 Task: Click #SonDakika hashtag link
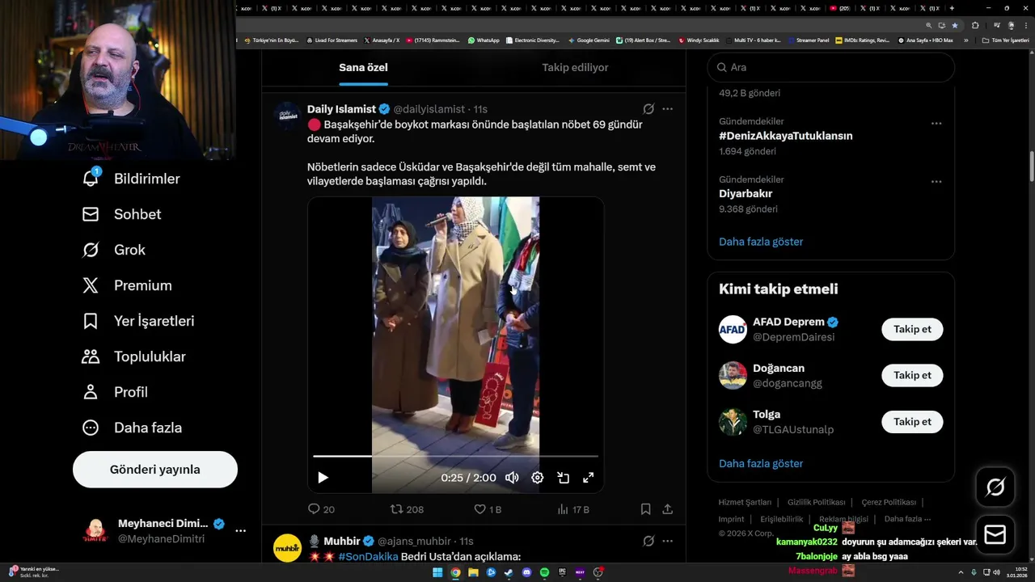click(368, 556)
